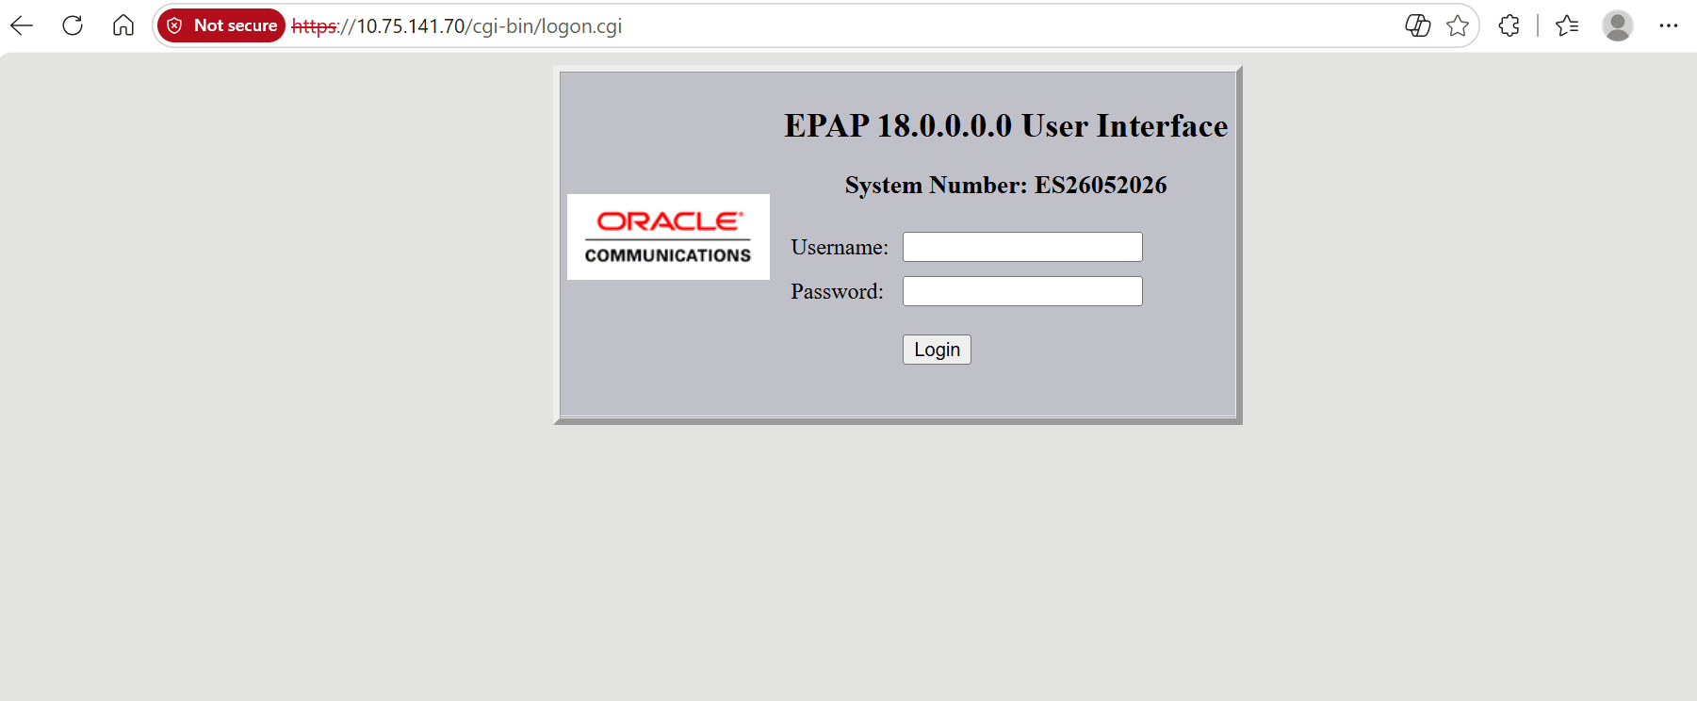Click the Not secure warning badge

point(221,25)
